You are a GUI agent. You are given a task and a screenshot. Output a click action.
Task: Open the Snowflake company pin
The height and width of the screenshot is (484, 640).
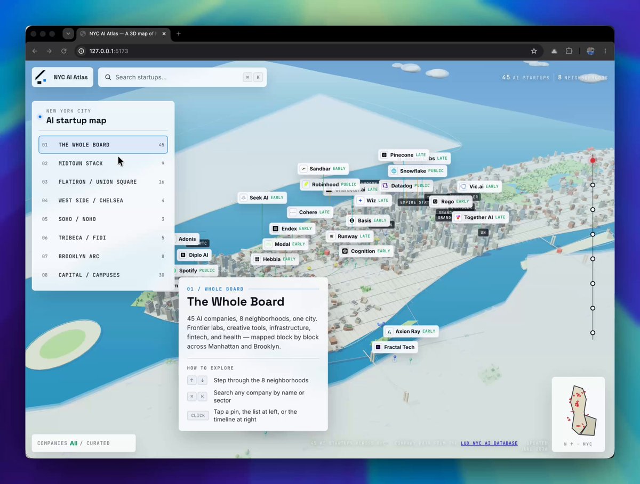tap(417, 171)
